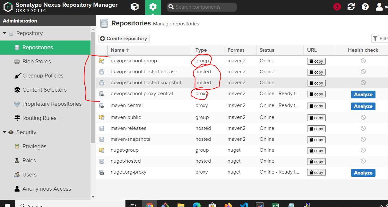
Task: Select the nuget-group repository name
Action: (x=125, y=150)
